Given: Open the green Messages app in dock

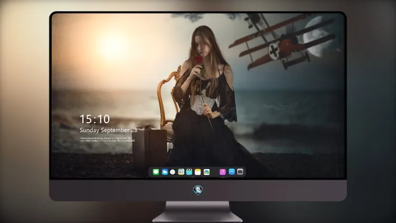Looking at the screenshot, I should 156,172.
